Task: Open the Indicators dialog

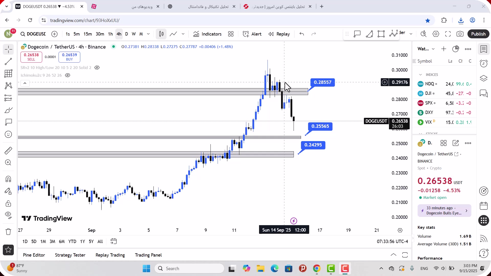Action: [207, 34]
